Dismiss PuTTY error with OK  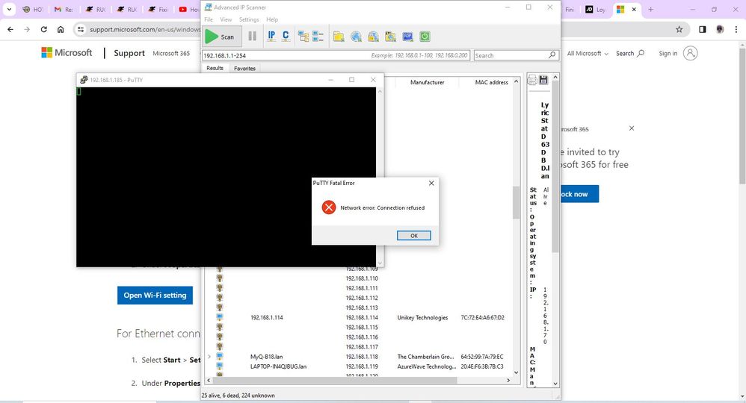tap(413, 235)
